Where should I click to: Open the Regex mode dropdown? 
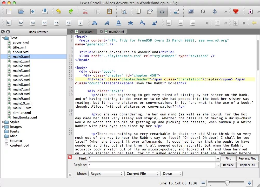[106, 174]
